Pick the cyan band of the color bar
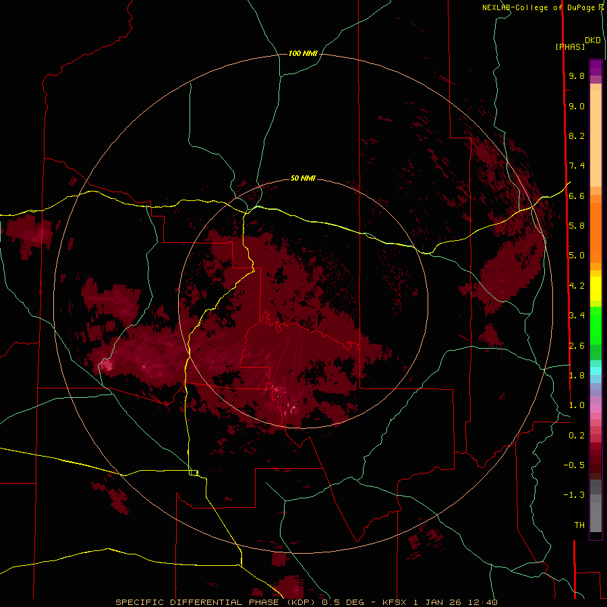The image size is (607, 607). (596, 370)
